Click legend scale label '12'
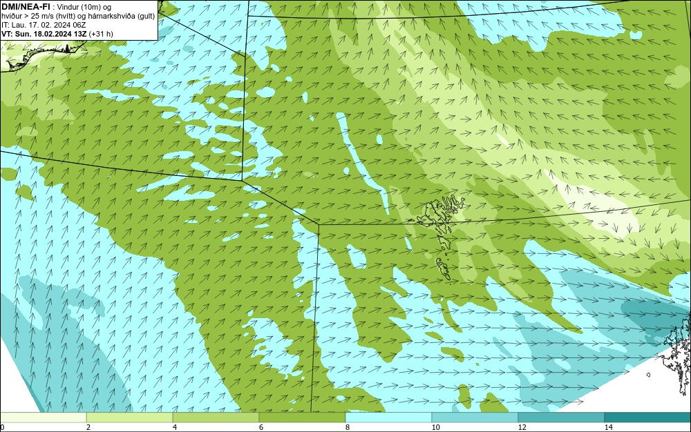691x432 pixels. click(522, 428)
